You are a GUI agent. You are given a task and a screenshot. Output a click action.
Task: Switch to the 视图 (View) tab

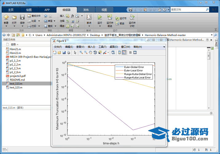(104, 10)
